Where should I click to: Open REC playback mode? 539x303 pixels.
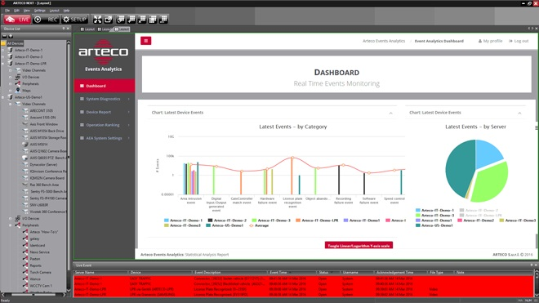coord(46,20)
